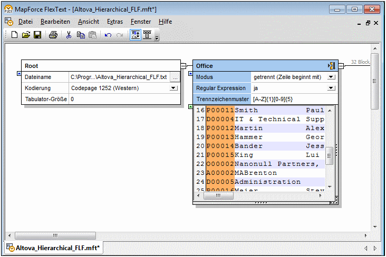Click the Cut scissors icon

coord(69,35)
